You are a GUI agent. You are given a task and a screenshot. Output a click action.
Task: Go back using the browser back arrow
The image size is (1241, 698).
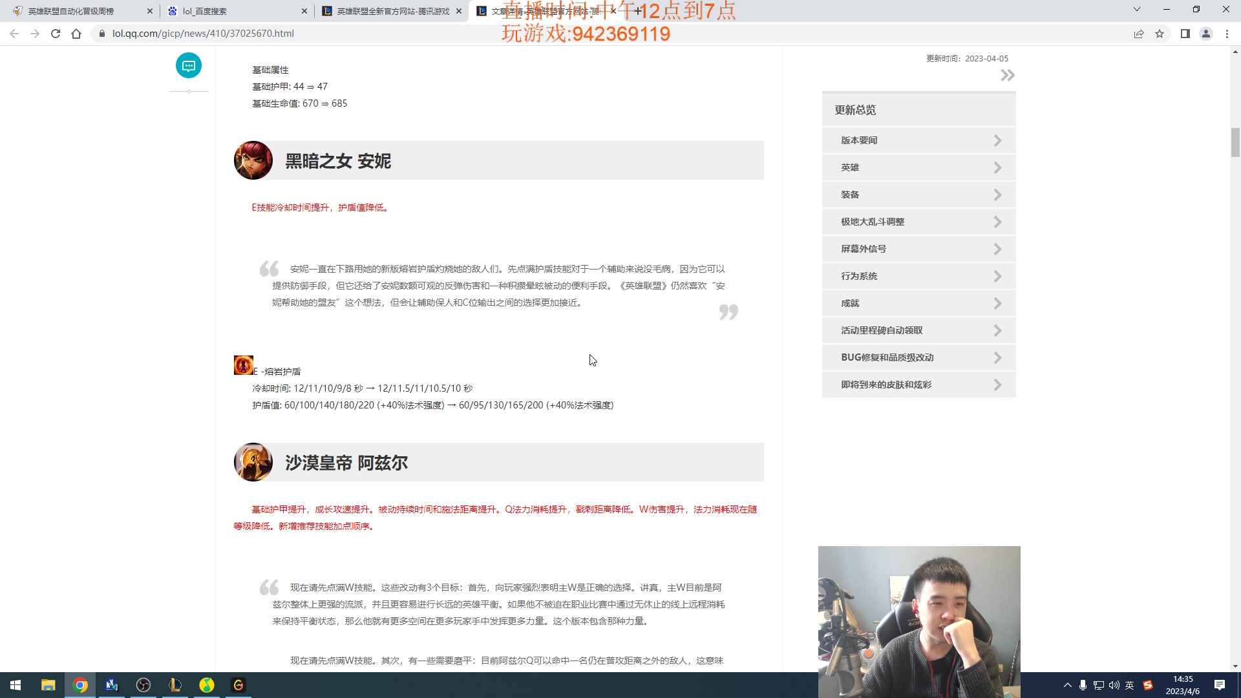coord(14,34)
